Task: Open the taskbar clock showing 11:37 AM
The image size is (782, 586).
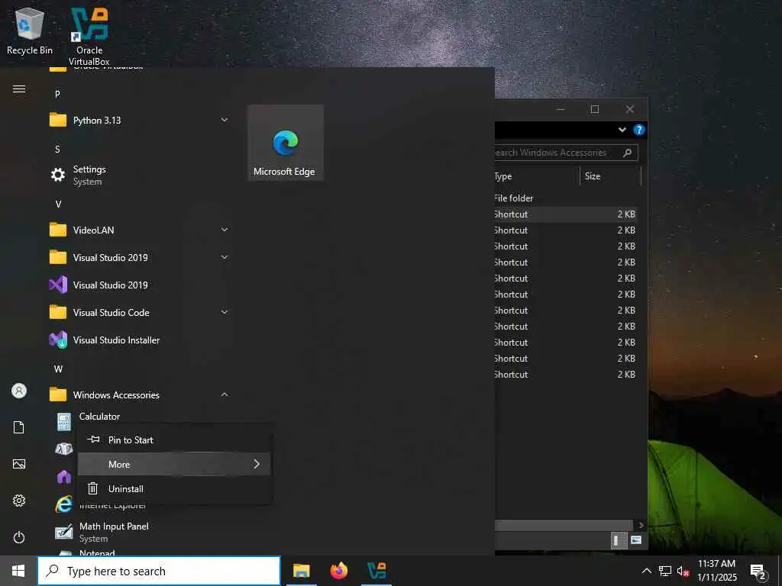Action: pos(716,571)
